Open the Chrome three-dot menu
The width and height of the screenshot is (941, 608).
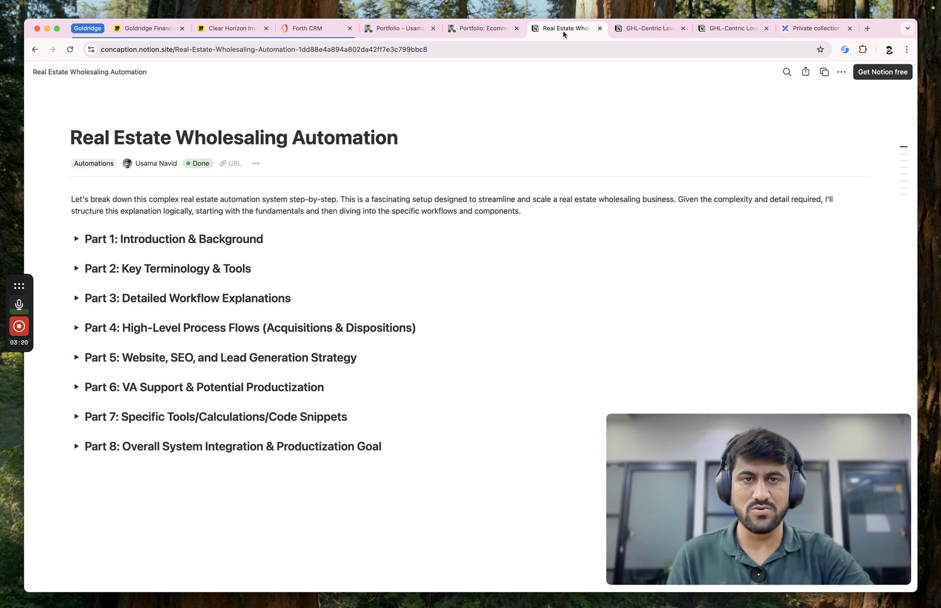(x=906, y=49)
